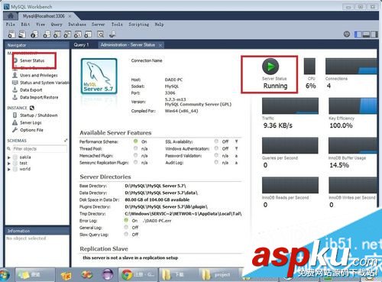Open Users and Privileges in Navigator

(39, 75)
